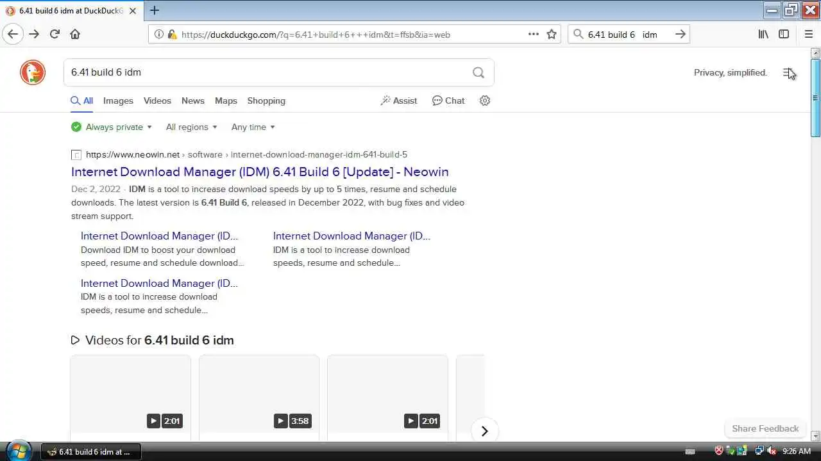
Task: Focus the Firefox toolbar search box
Action: click(629, 35)
